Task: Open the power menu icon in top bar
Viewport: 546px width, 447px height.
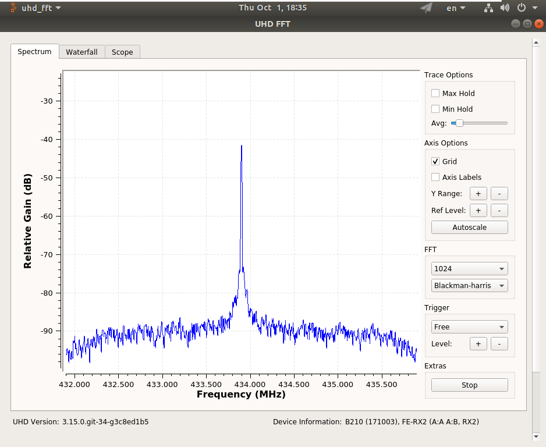Action: click(521, 8)
